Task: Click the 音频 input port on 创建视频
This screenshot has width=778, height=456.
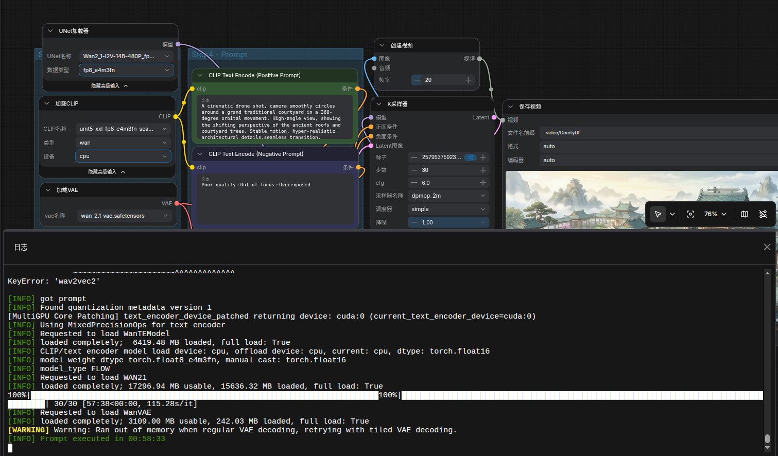Action: click(374, 68)
